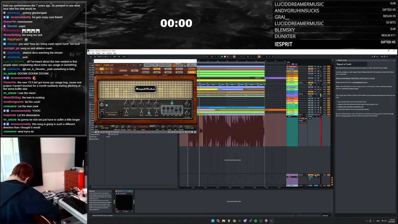Start playback with the green Play button
Screen dimensions: 398x224
[x=222, y=57]
